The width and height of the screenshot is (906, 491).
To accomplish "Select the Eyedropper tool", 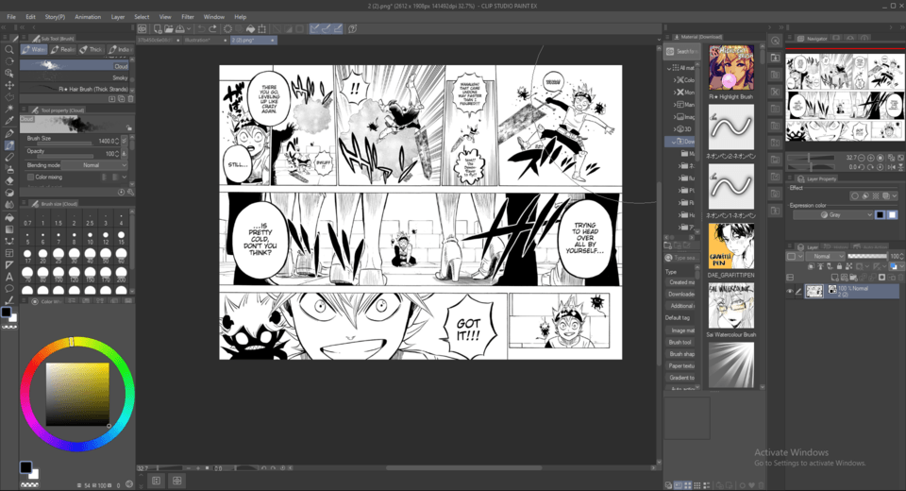I will click(x=9, y=121).
